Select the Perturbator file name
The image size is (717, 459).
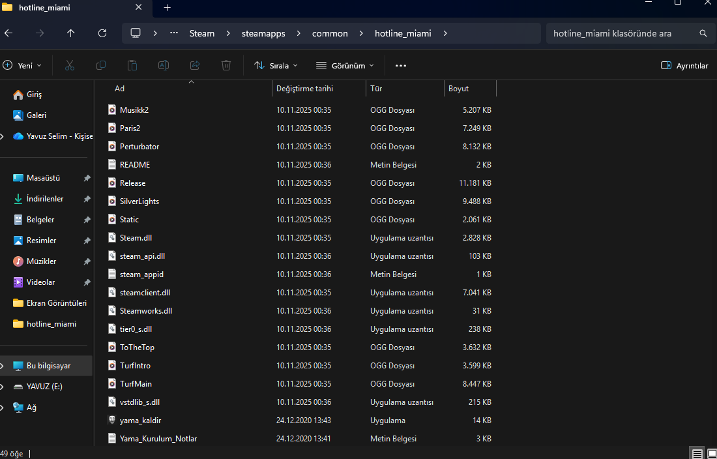point(139,146)
